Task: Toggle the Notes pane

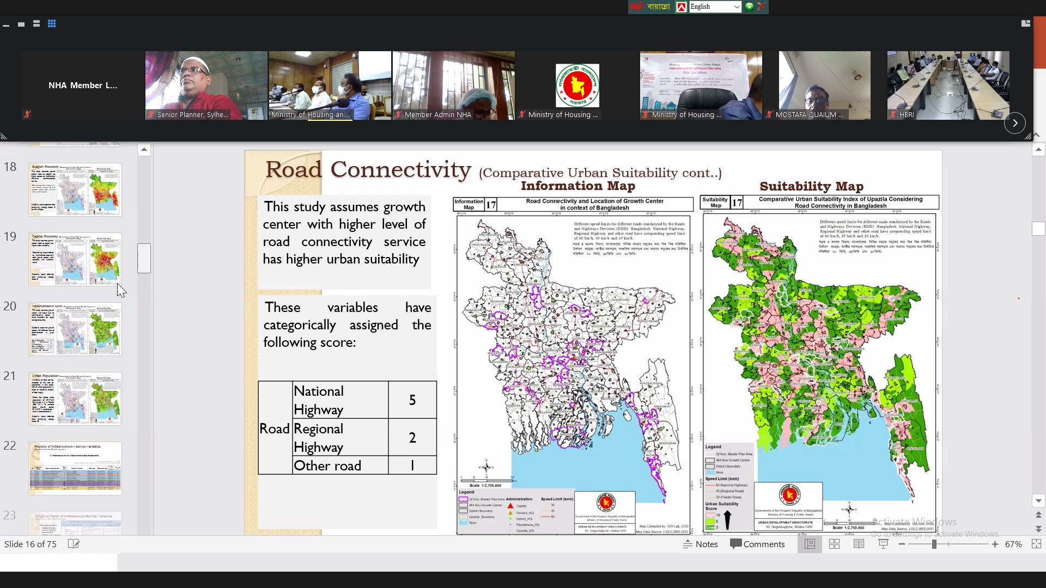Action: click(701, 544)
